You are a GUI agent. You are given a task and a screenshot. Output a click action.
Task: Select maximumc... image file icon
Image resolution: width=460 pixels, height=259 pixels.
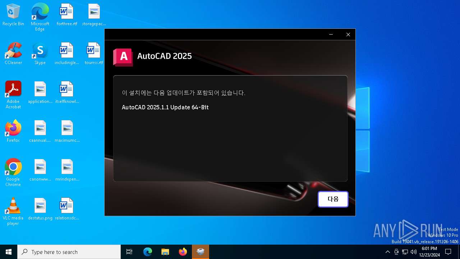tap(67, 132)
